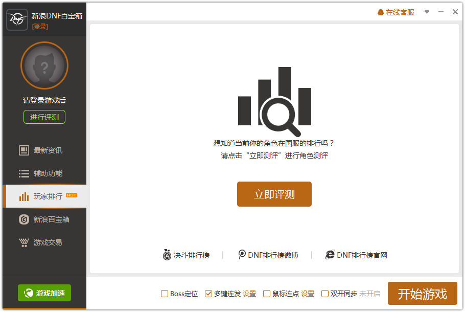
Task: Enable the Boss定位 checkbox
Action: [x=164, y=293]
